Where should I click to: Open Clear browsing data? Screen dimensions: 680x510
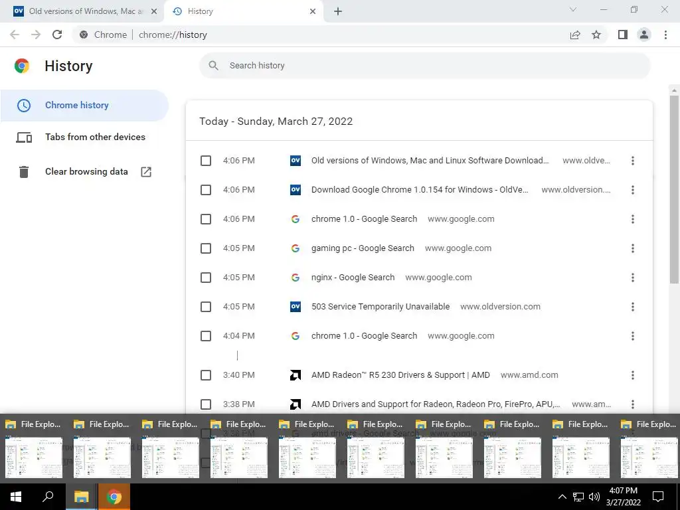84,172
